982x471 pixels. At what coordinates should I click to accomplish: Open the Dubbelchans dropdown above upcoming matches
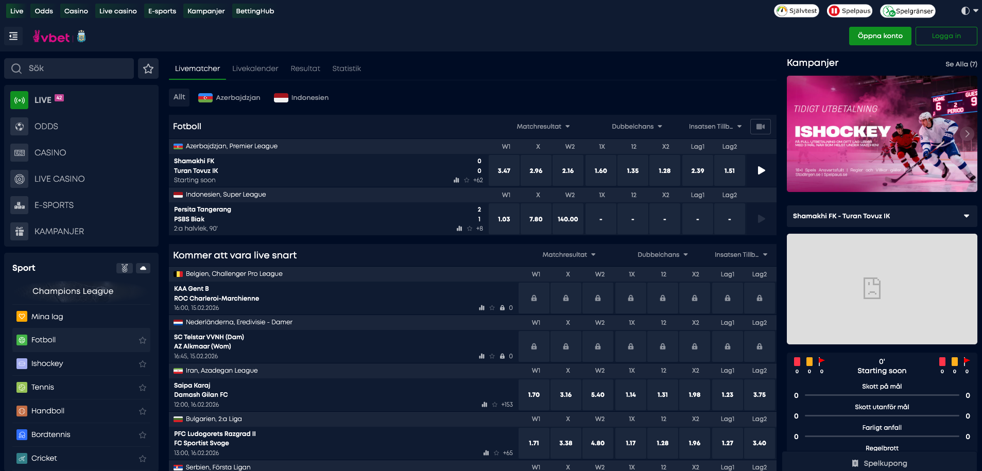pos(662,254)
